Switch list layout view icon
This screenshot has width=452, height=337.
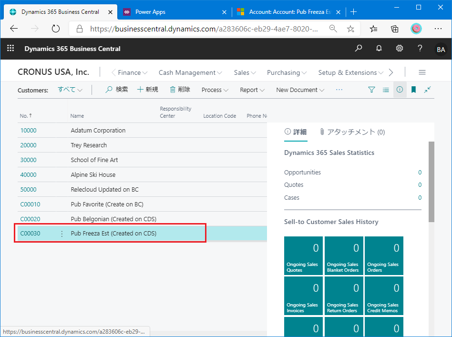(x=386, y=90)
